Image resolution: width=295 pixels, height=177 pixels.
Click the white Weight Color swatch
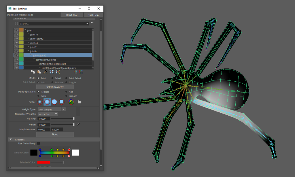75,152
